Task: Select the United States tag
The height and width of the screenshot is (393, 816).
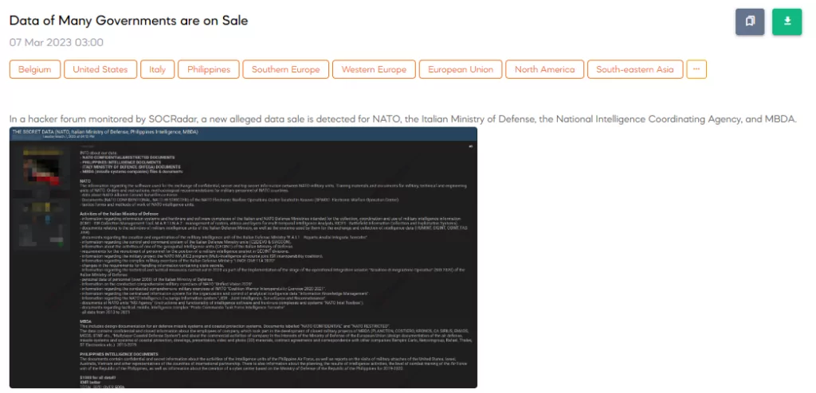Action: (100, 69)
